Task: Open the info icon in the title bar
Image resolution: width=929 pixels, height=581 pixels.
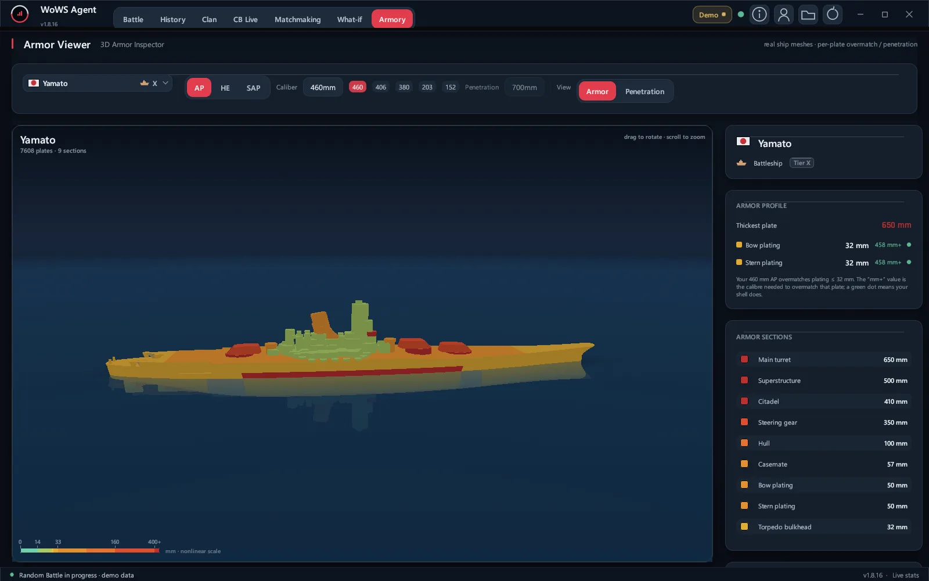Action: [759, 15]
